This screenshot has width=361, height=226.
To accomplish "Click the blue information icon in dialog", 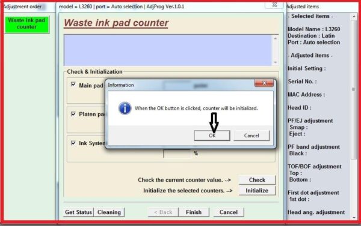I will pyautogui.click(x=125, y=108).
